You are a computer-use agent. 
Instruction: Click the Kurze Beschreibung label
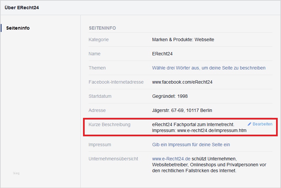(x=109, y=124)
